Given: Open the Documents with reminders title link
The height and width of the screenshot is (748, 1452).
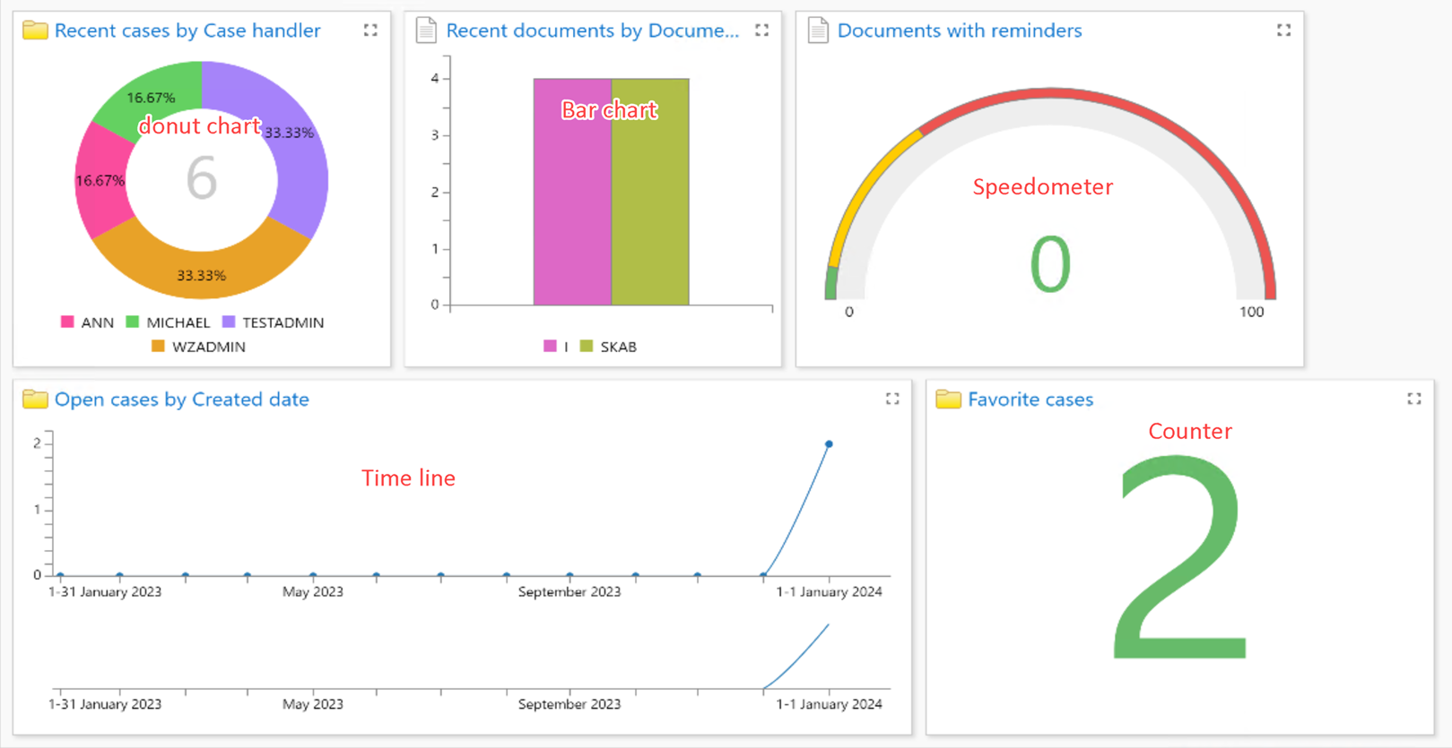Looking at the screenshot, I should pos(960,30).
